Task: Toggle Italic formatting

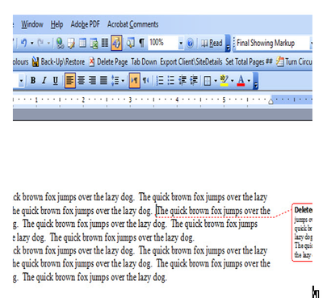Action: [44, 80]
